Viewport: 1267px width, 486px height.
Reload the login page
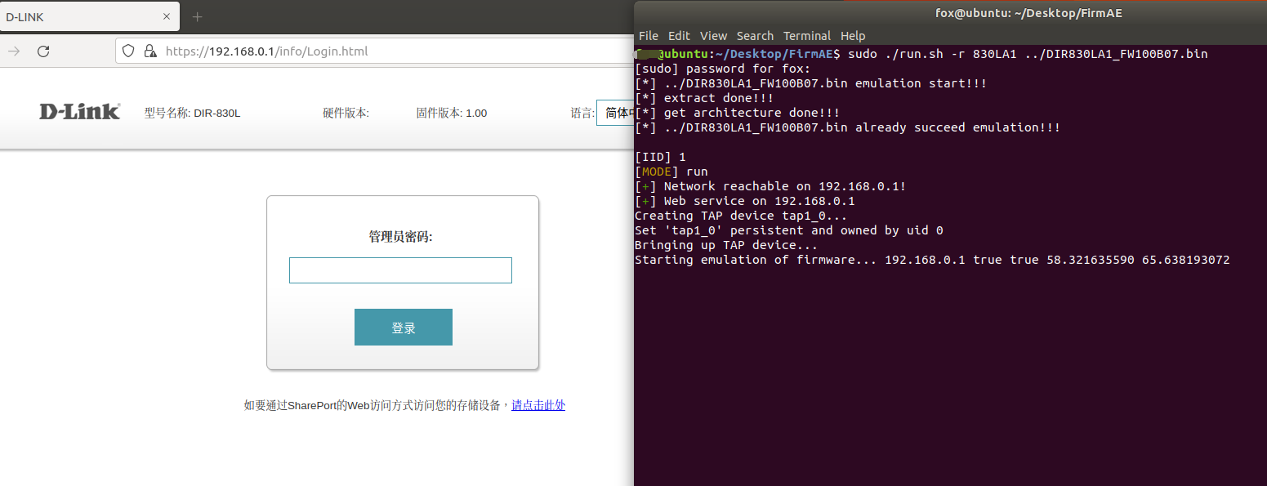(44, 51)
